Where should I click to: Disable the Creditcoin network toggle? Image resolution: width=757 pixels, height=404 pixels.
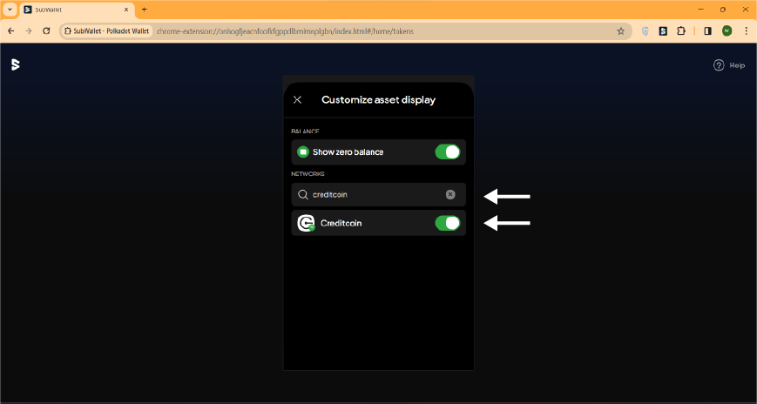[448, 223]
